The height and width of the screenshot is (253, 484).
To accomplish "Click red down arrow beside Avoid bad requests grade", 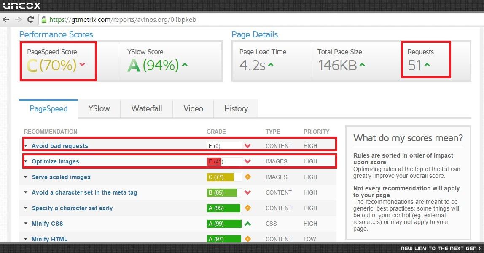I will click(x=247, y=146).
